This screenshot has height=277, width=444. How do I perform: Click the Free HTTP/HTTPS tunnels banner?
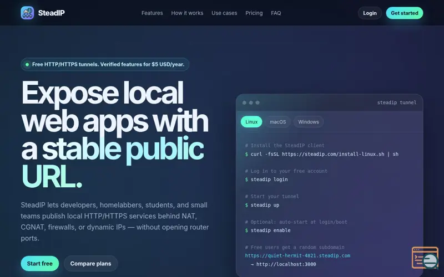click(105, 64)
